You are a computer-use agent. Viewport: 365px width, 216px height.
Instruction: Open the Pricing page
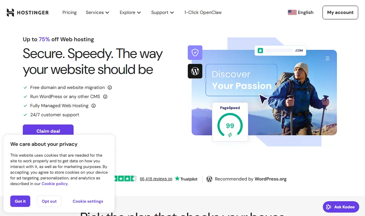click(69, 13)
